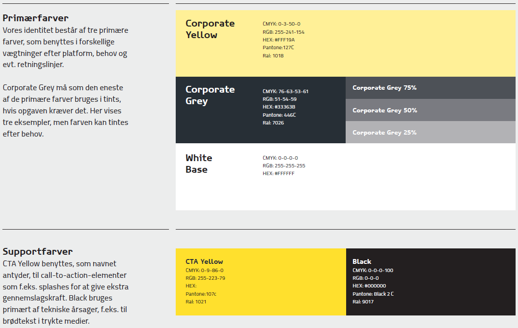Pick the Corporate Grey 25% tint block

point(431,132)
